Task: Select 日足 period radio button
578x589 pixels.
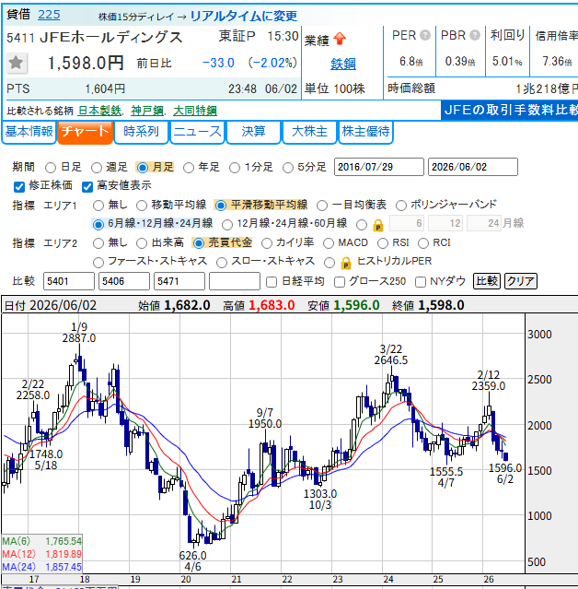Action: [x=51, y=168]
